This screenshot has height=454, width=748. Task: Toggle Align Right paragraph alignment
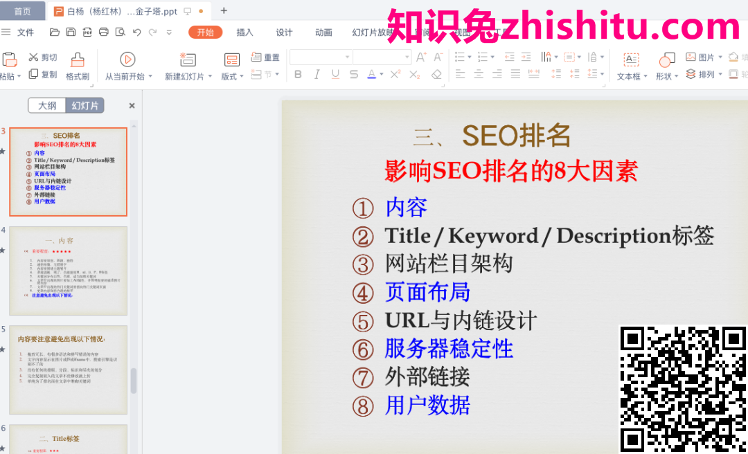[x=497, y=74]
